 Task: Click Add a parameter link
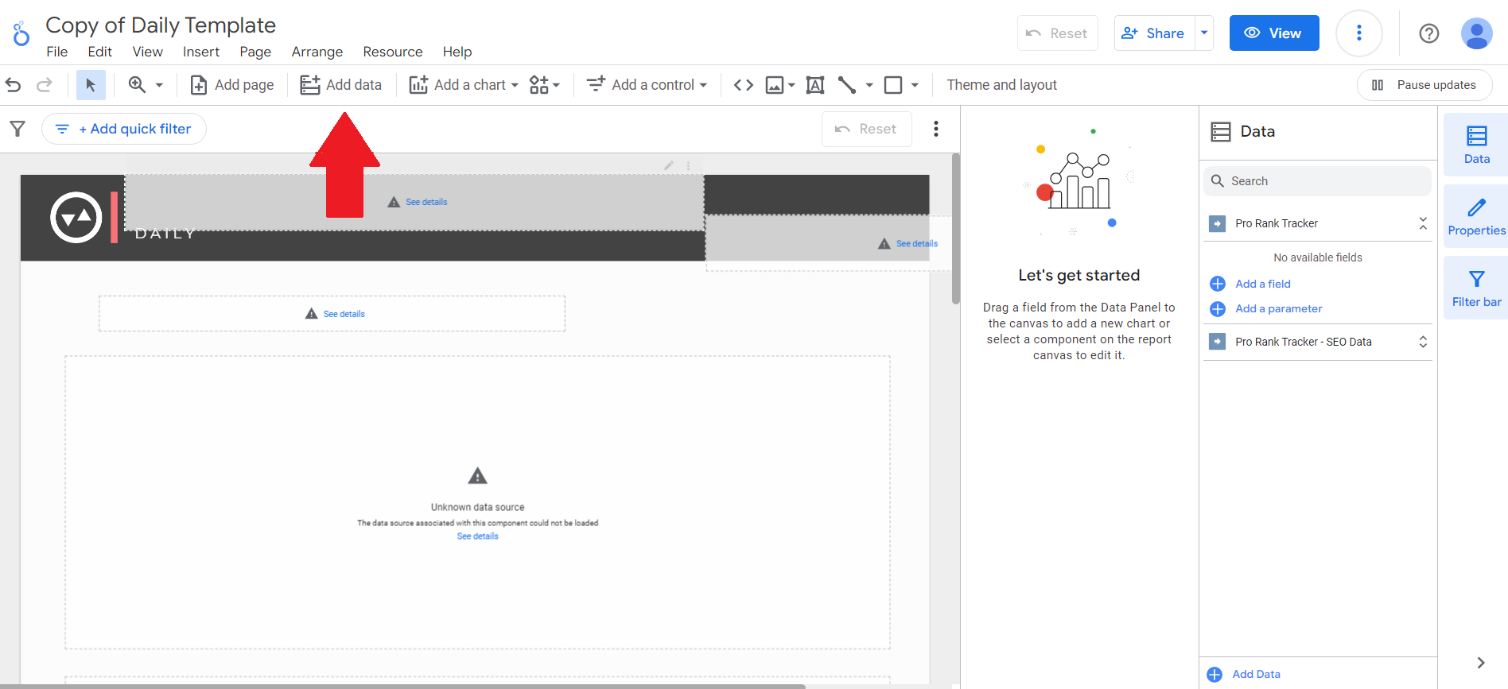[1278, 308]
